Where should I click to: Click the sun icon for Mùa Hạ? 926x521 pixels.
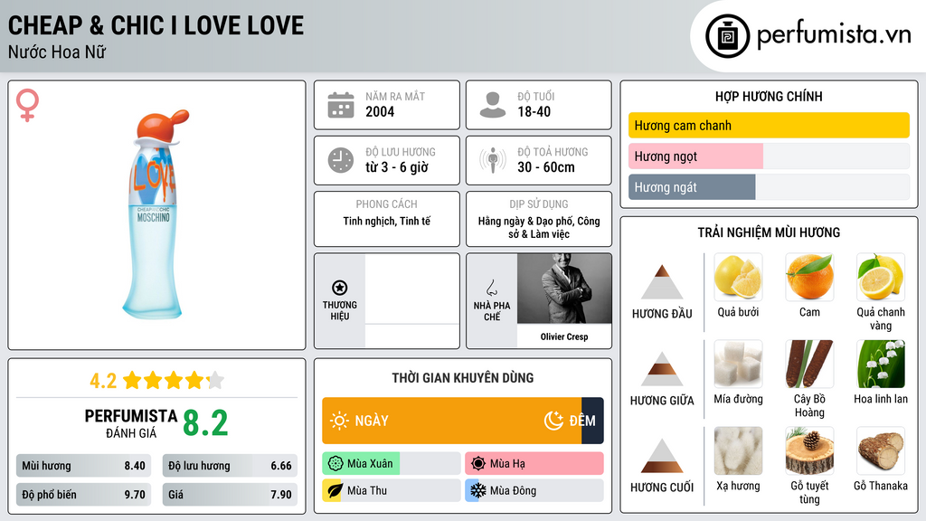point(478,464)
